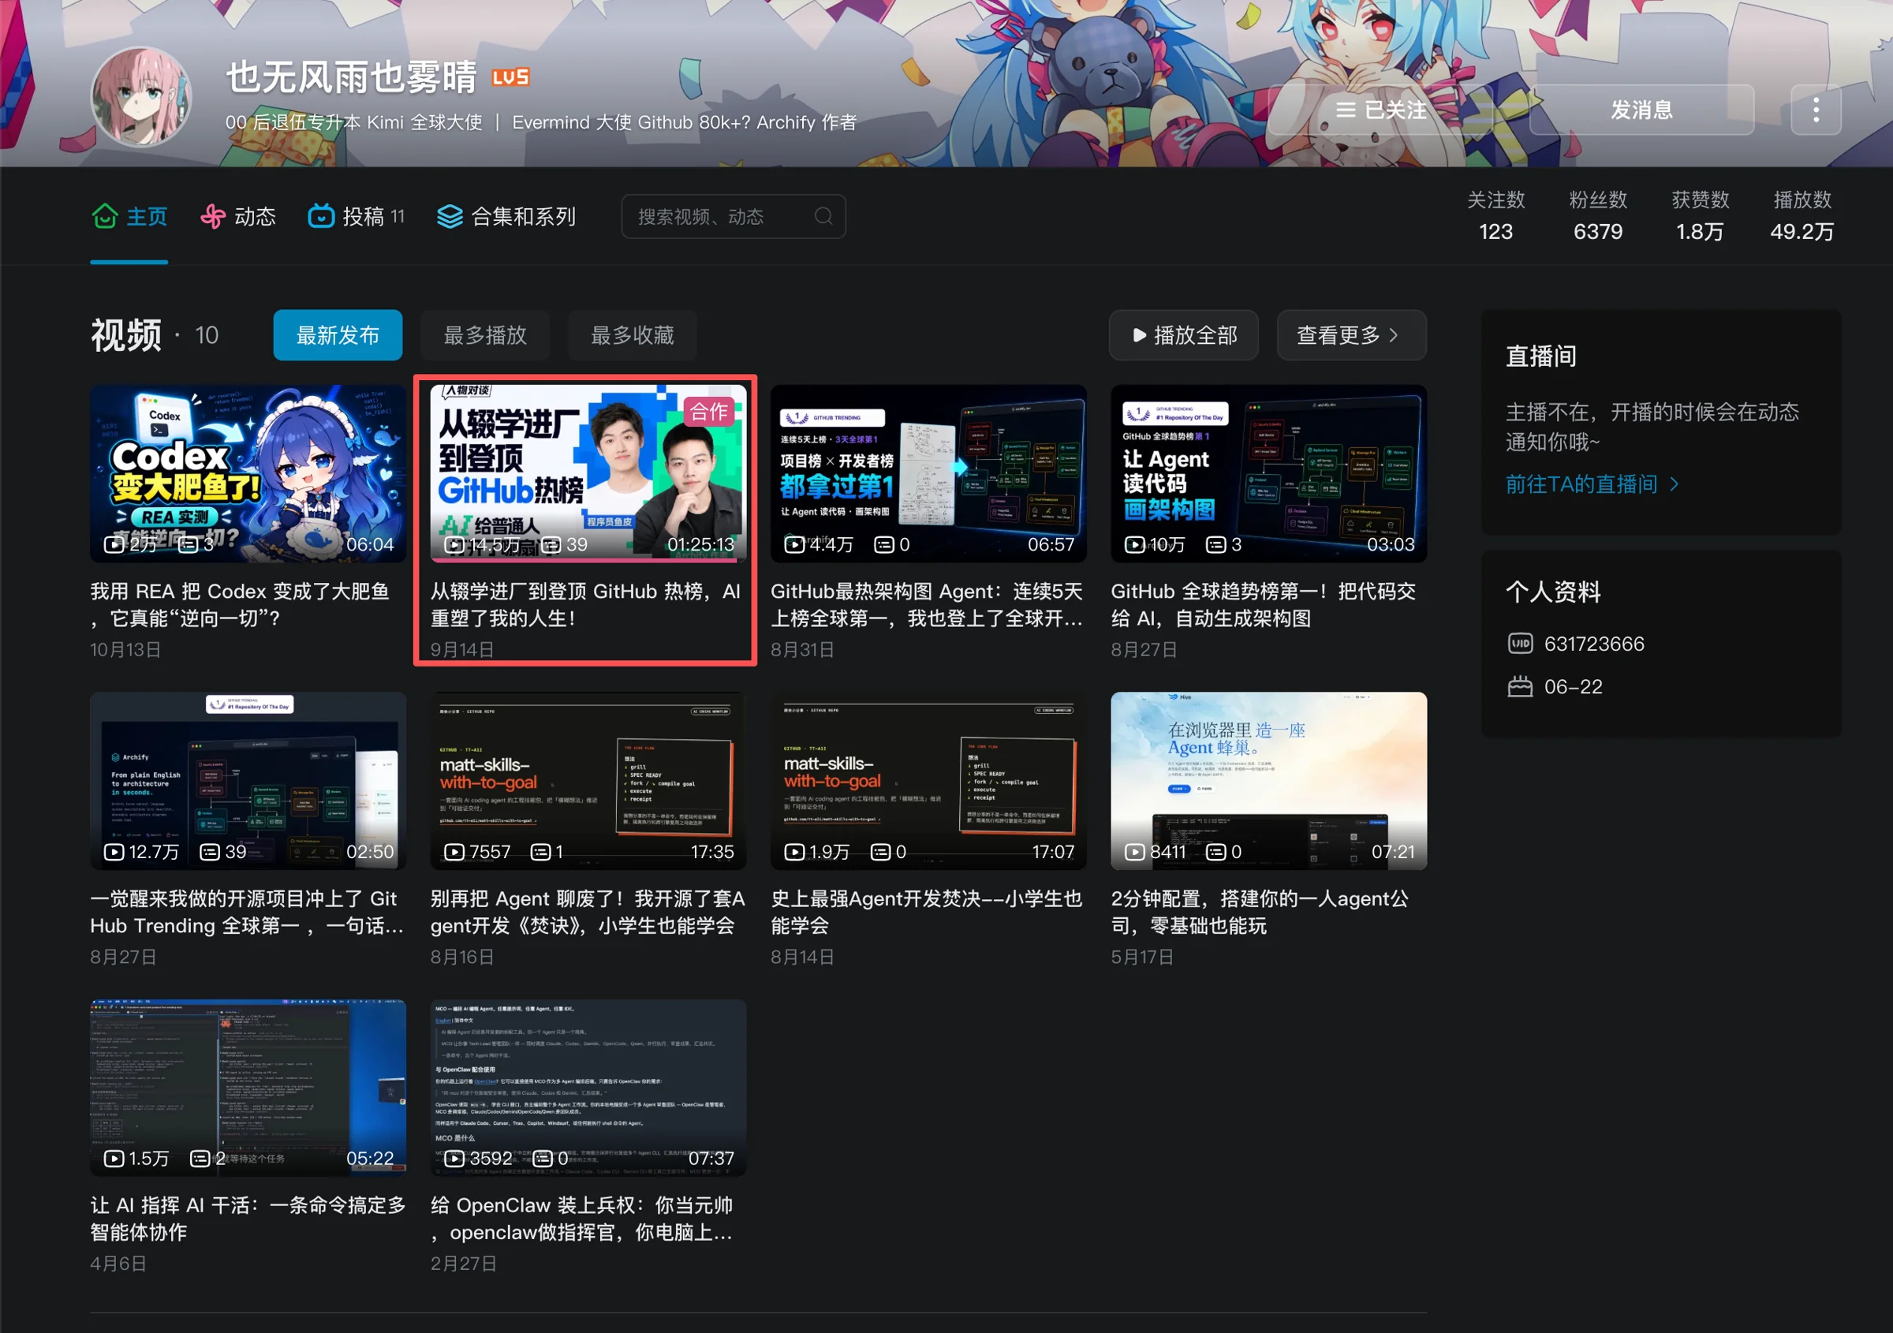Open the matt-skills 17:35 video thumbnail
The height and width of the screenshot is (1333, 1893).
(x=588, y=781)
